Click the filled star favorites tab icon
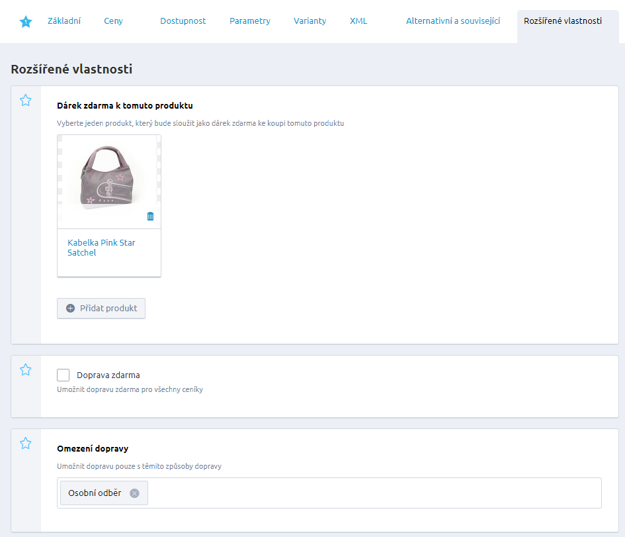 tap(26, 22)
